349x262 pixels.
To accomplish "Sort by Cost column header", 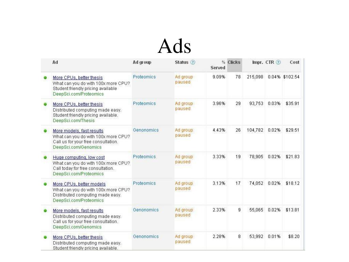I will [294, 62].
